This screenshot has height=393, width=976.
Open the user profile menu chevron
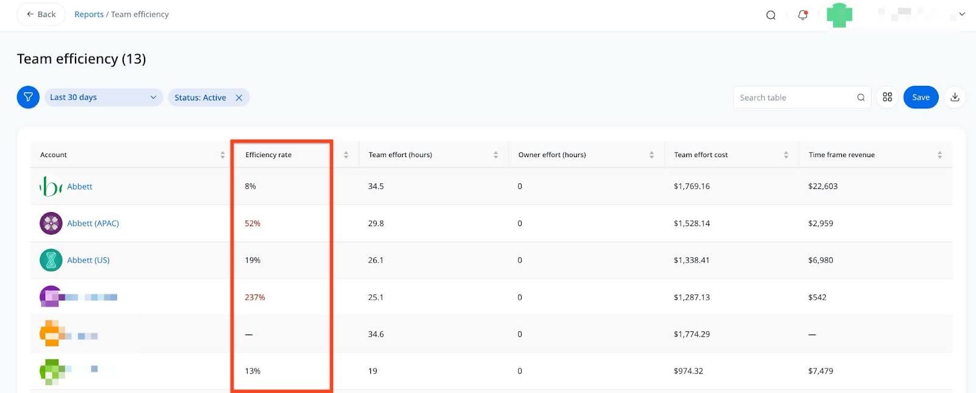coord(962,14)
